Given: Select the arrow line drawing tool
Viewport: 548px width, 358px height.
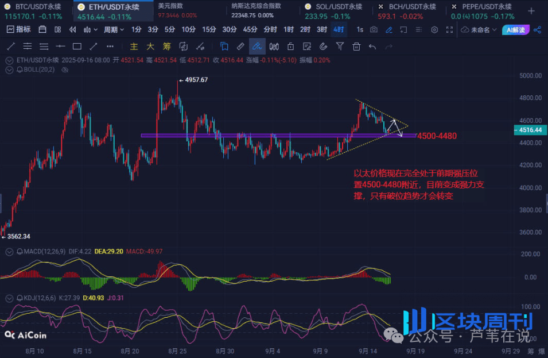Looking at the screenshot, I should [94, 46].
